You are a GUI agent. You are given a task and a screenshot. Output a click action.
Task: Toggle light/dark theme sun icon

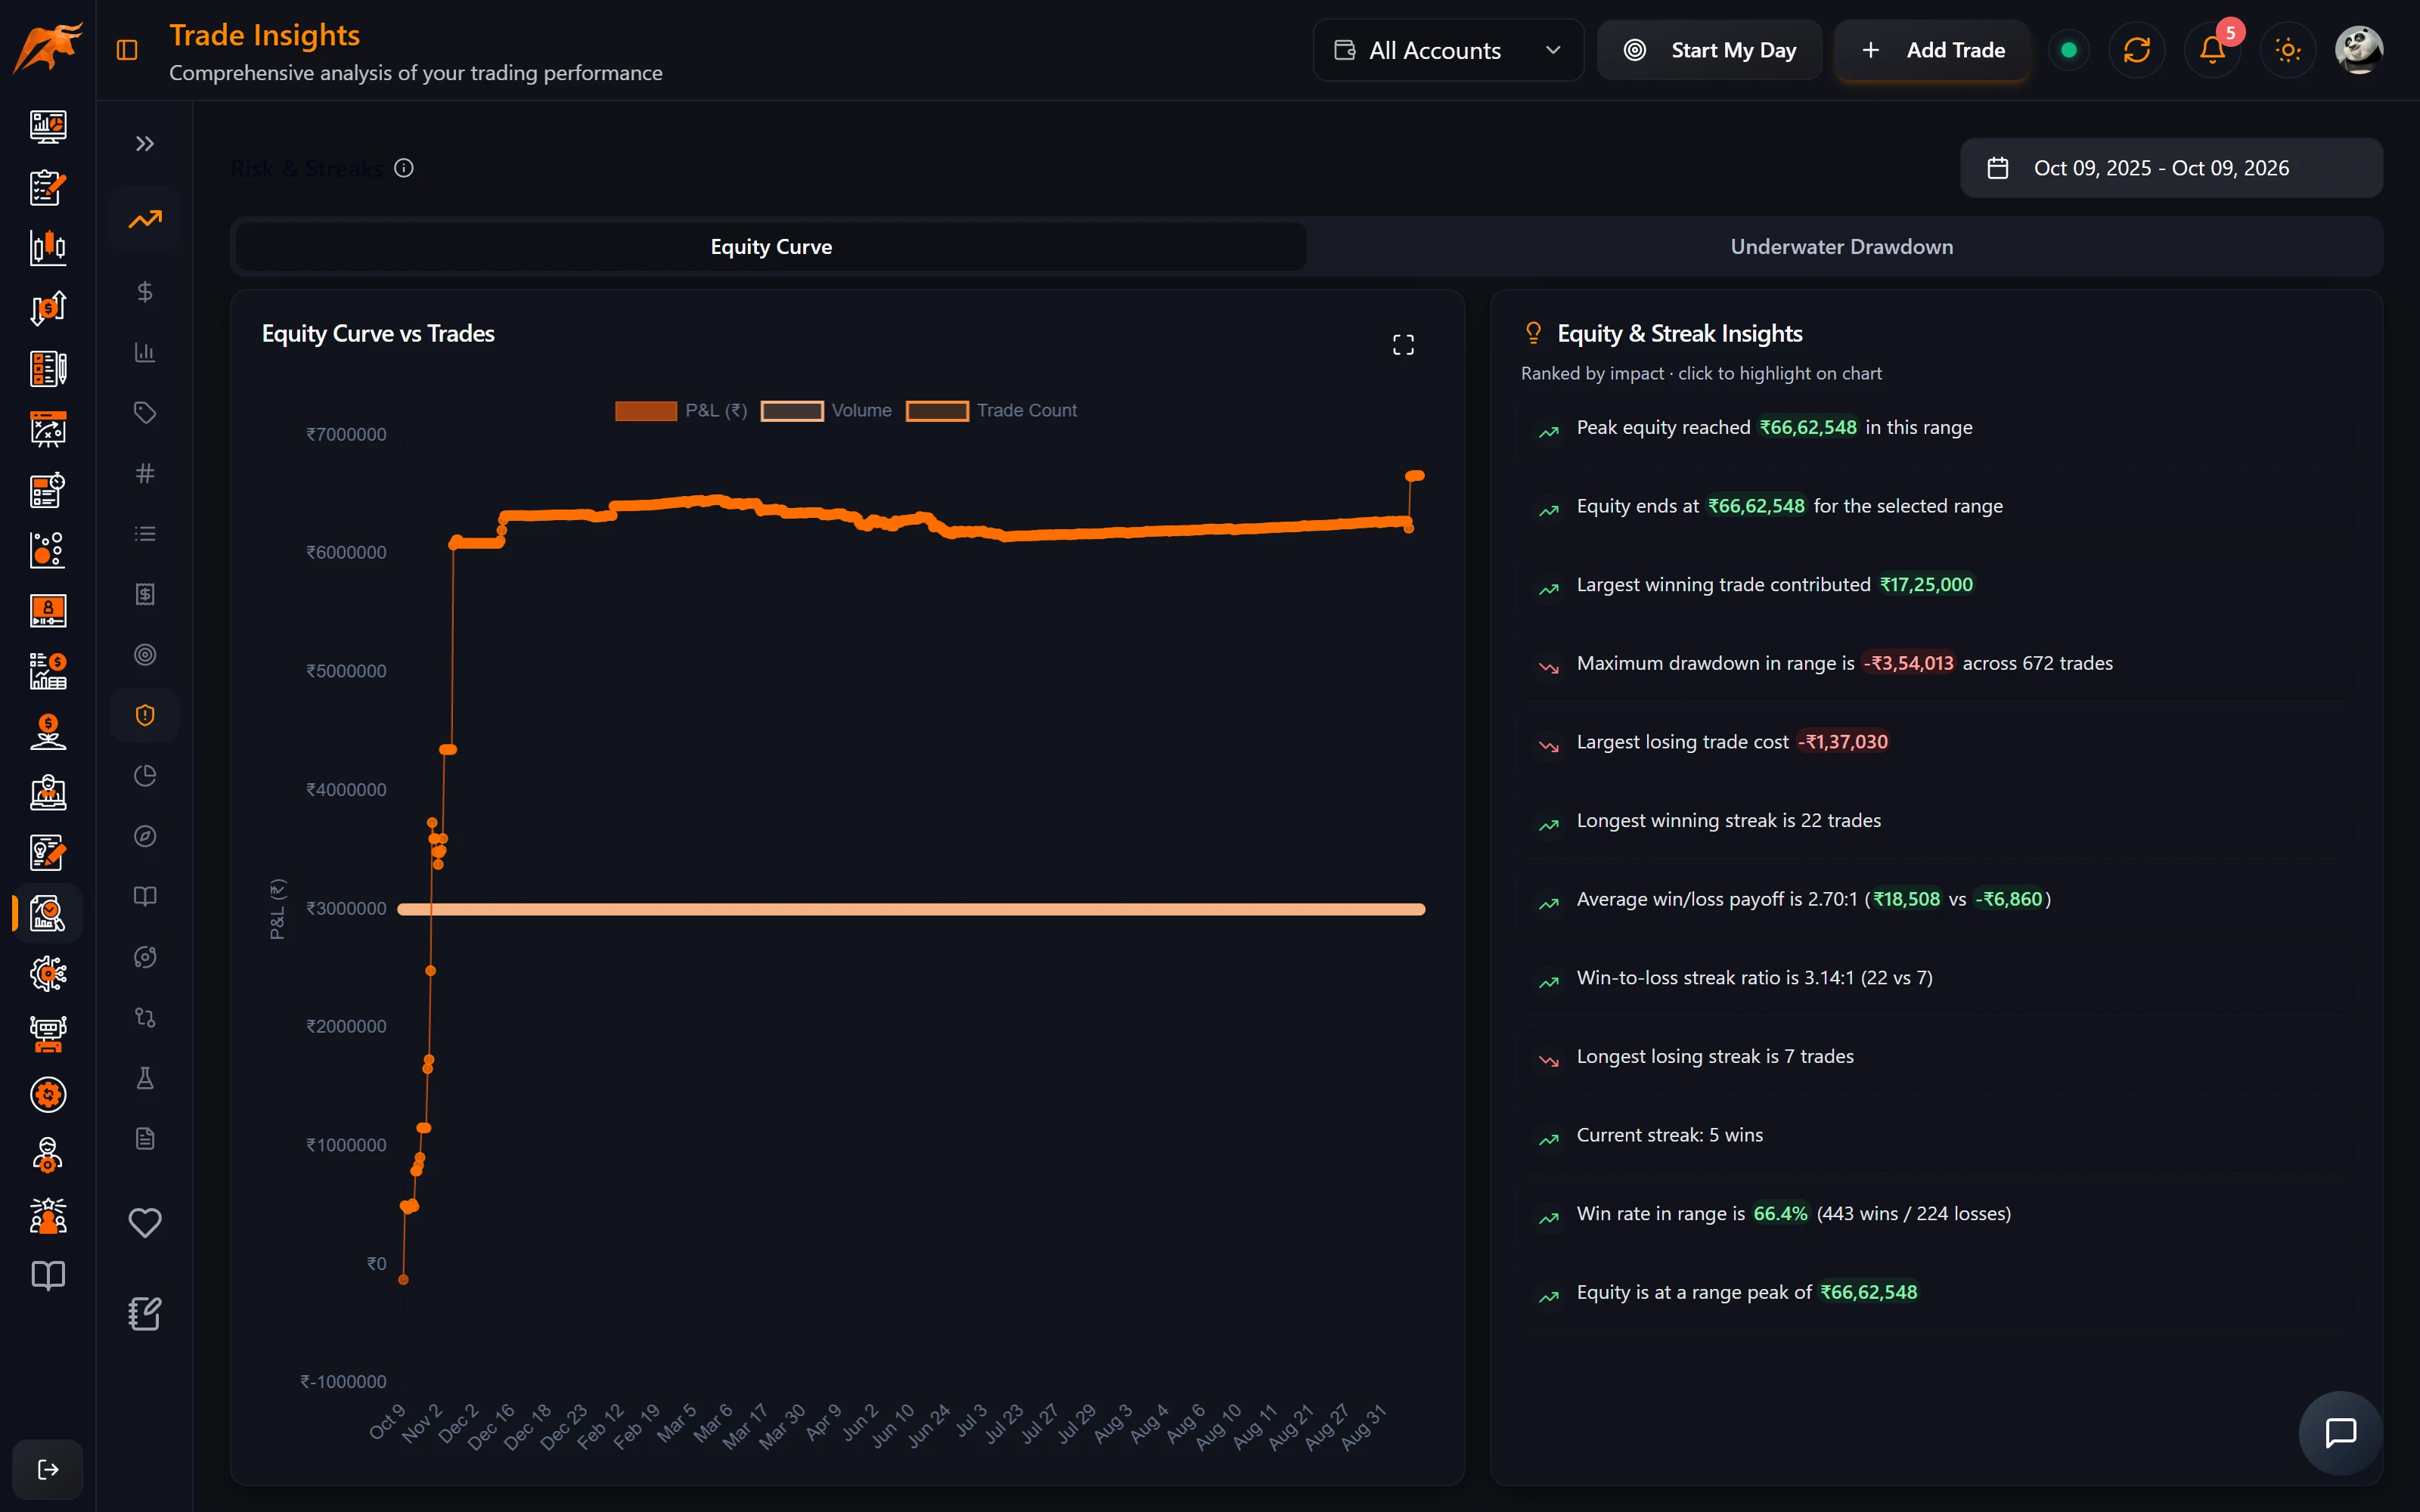[x=2288, y=50]
